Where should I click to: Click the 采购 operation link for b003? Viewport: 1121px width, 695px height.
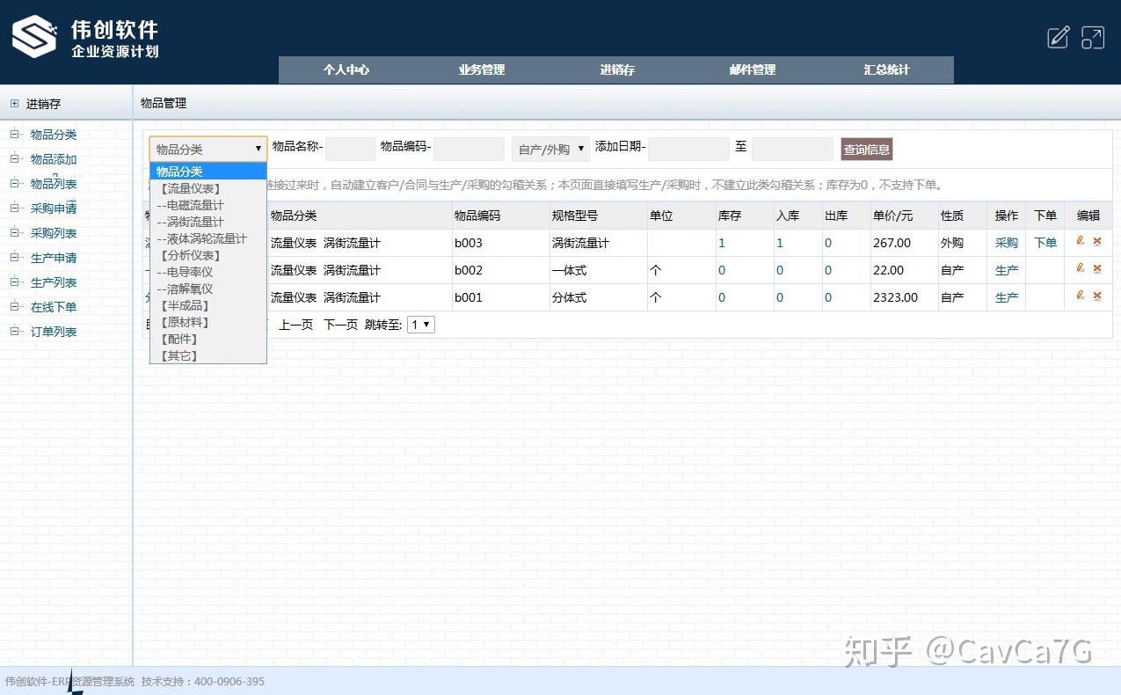click(1005, 242)
